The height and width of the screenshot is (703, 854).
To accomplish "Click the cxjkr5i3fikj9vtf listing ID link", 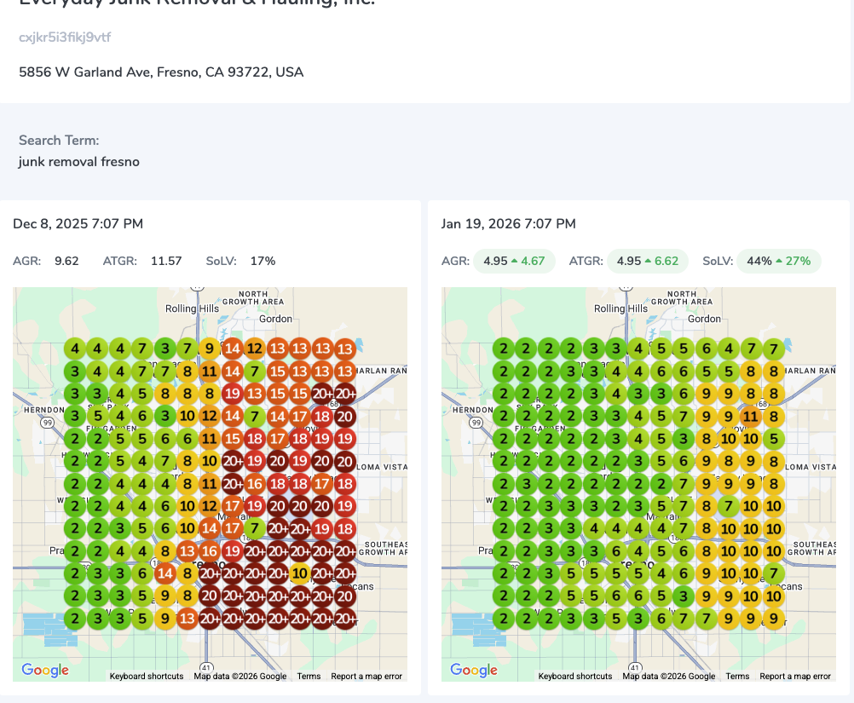I will (x=65, y=37).
